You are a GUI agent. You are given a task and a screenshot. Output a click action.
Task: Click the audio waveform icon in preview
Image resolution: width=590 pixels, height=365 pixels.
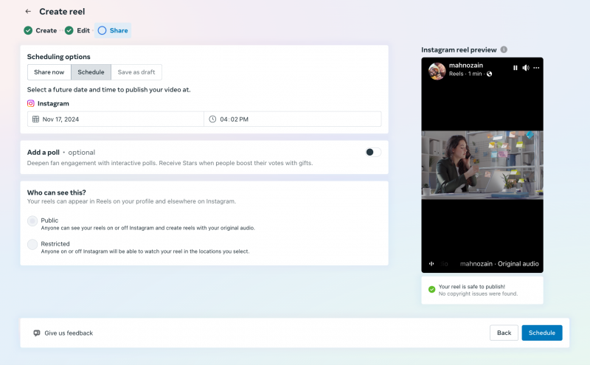(431, 264)
